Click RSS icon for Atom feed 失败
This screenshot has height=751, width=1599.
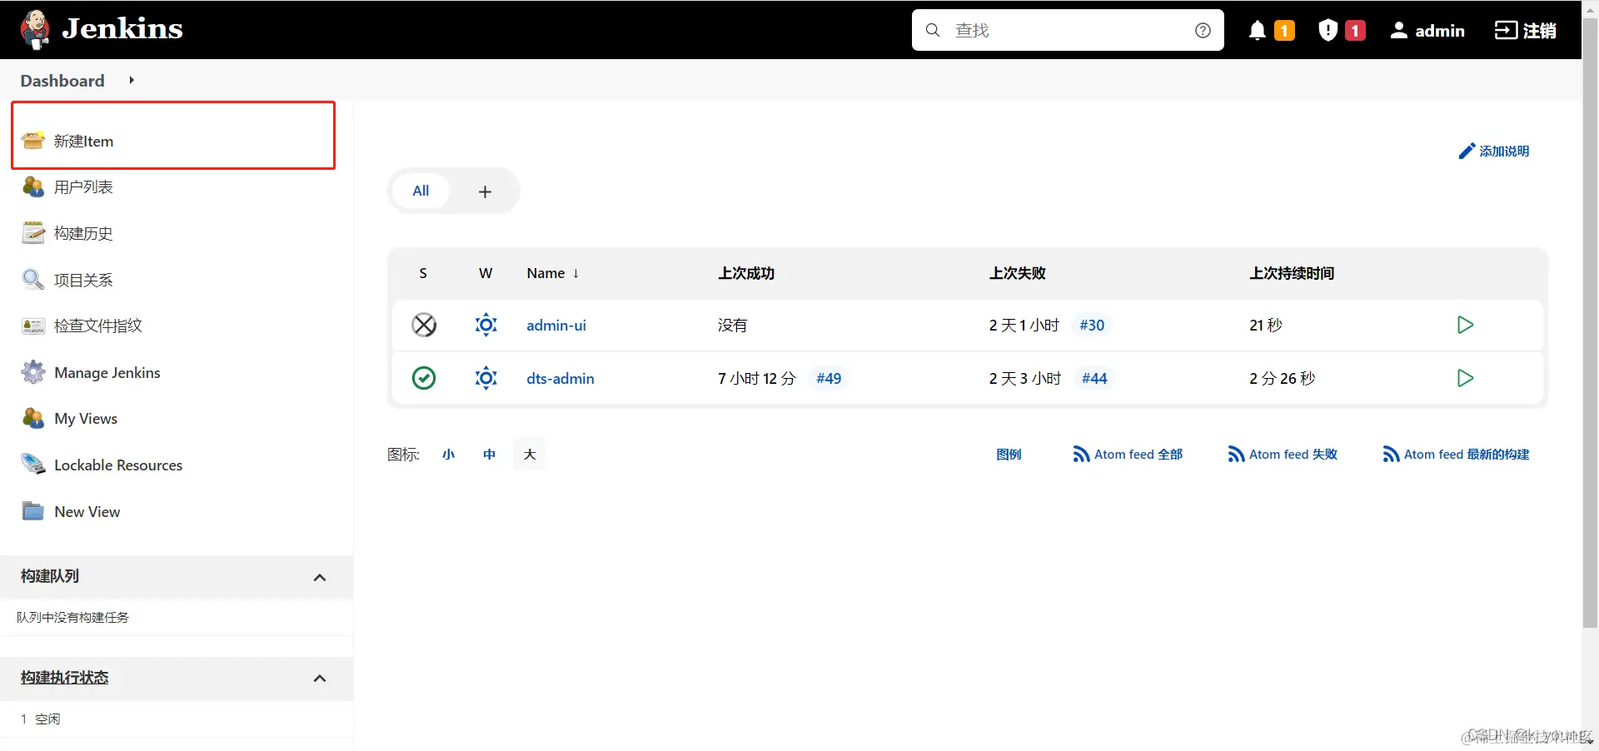1236,455
